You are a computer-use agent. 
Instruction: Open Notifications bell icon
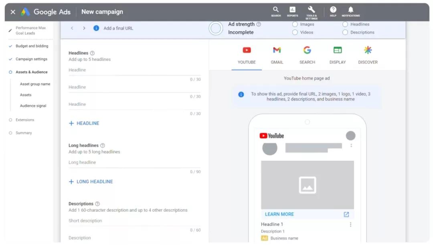coord(351,12)
